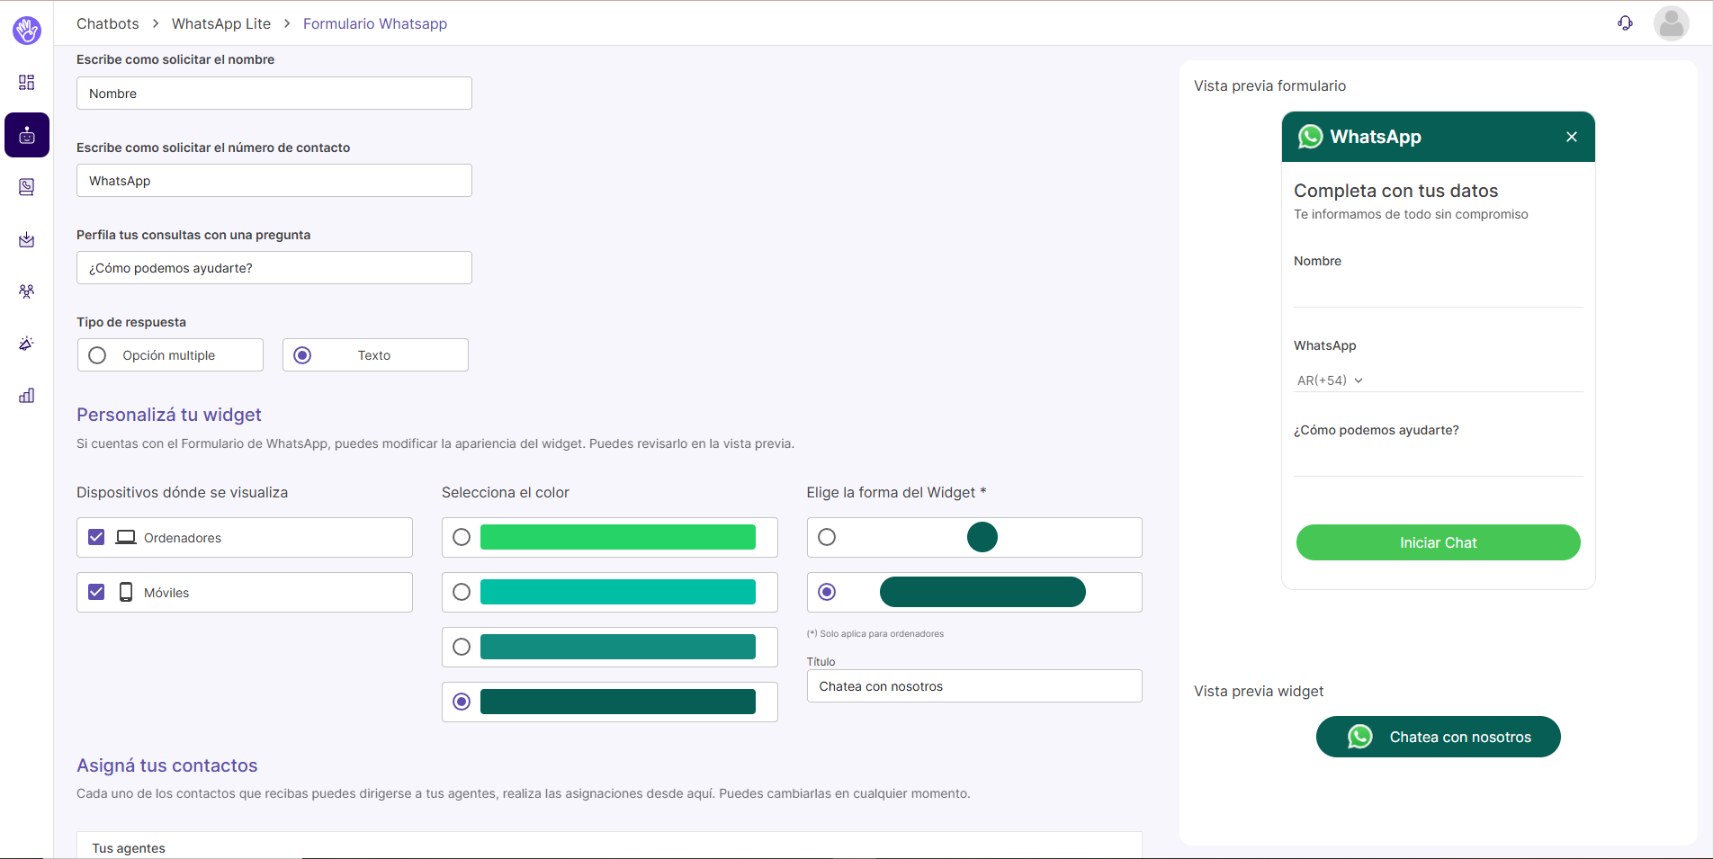Open the AR(+54) country code dropdown
Image resolution: width=1713 pixels, height=859 pixels.
click(x=1330, y=380)
